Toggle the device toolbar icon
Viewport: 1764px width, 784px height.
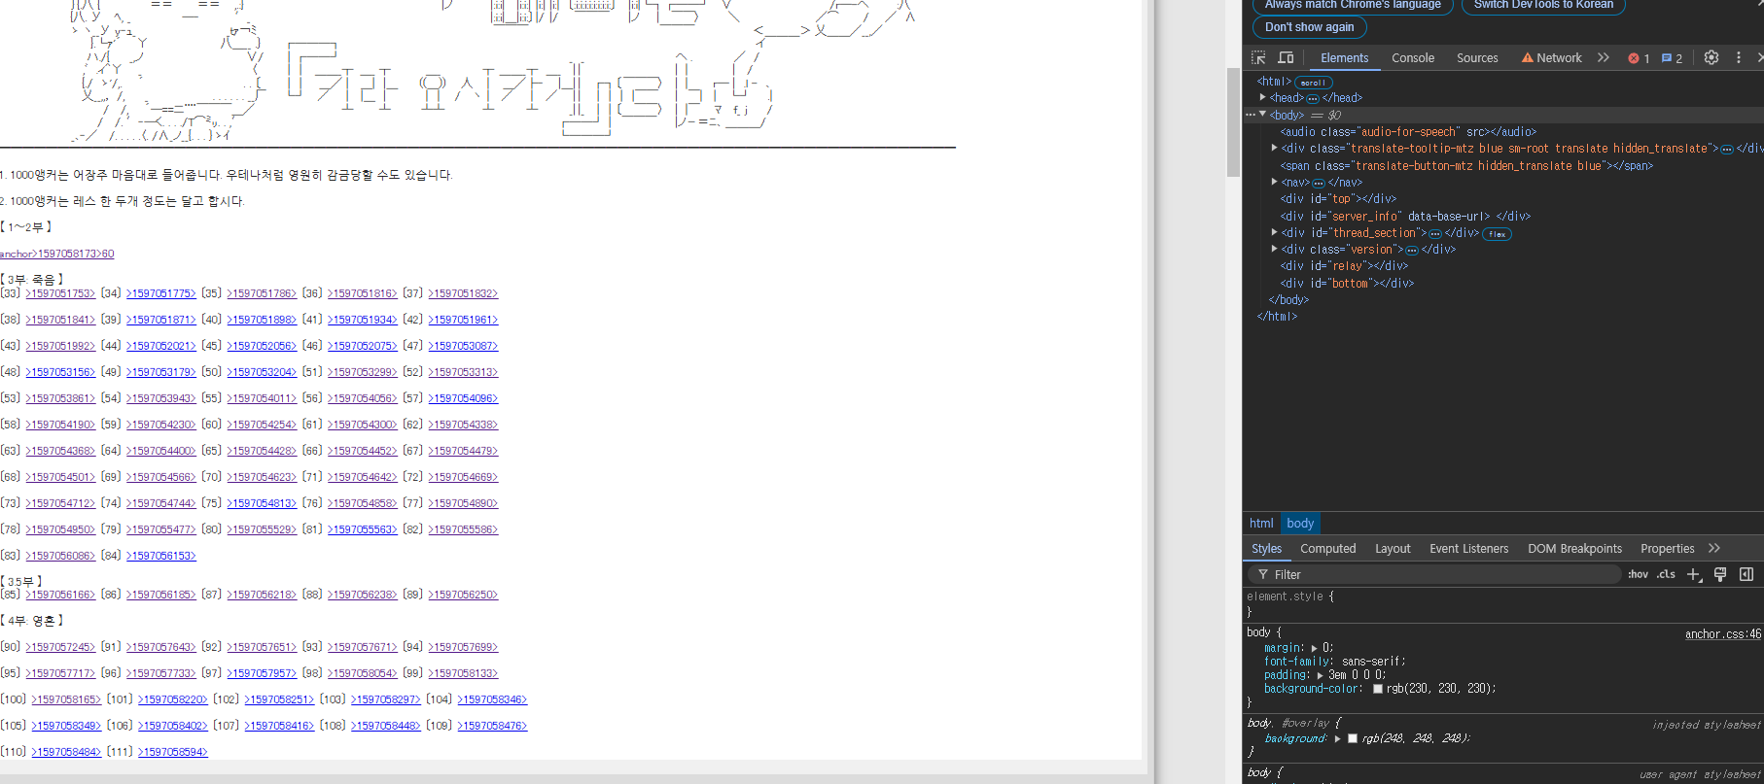[x=1286, y=58]
